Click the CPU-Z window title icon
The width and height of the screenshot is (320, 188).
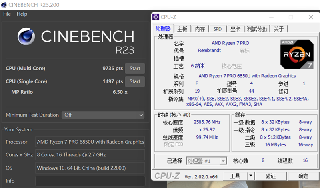tap(156, 17)
